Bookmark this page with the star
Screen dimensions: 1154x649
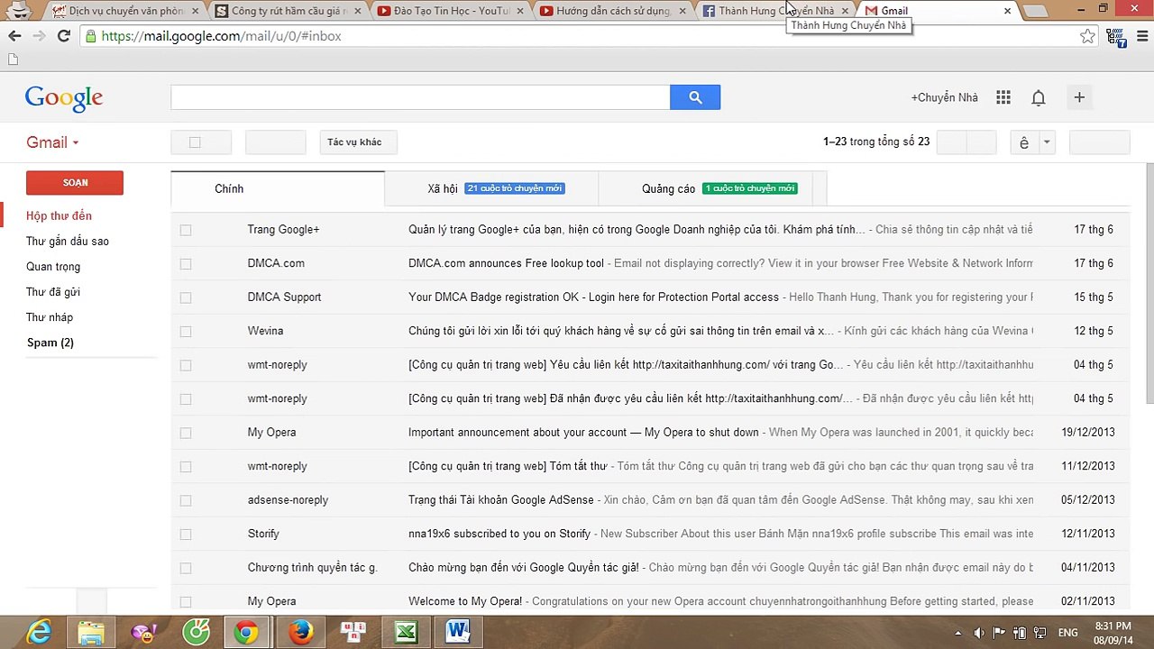[x=1087, y=36]
